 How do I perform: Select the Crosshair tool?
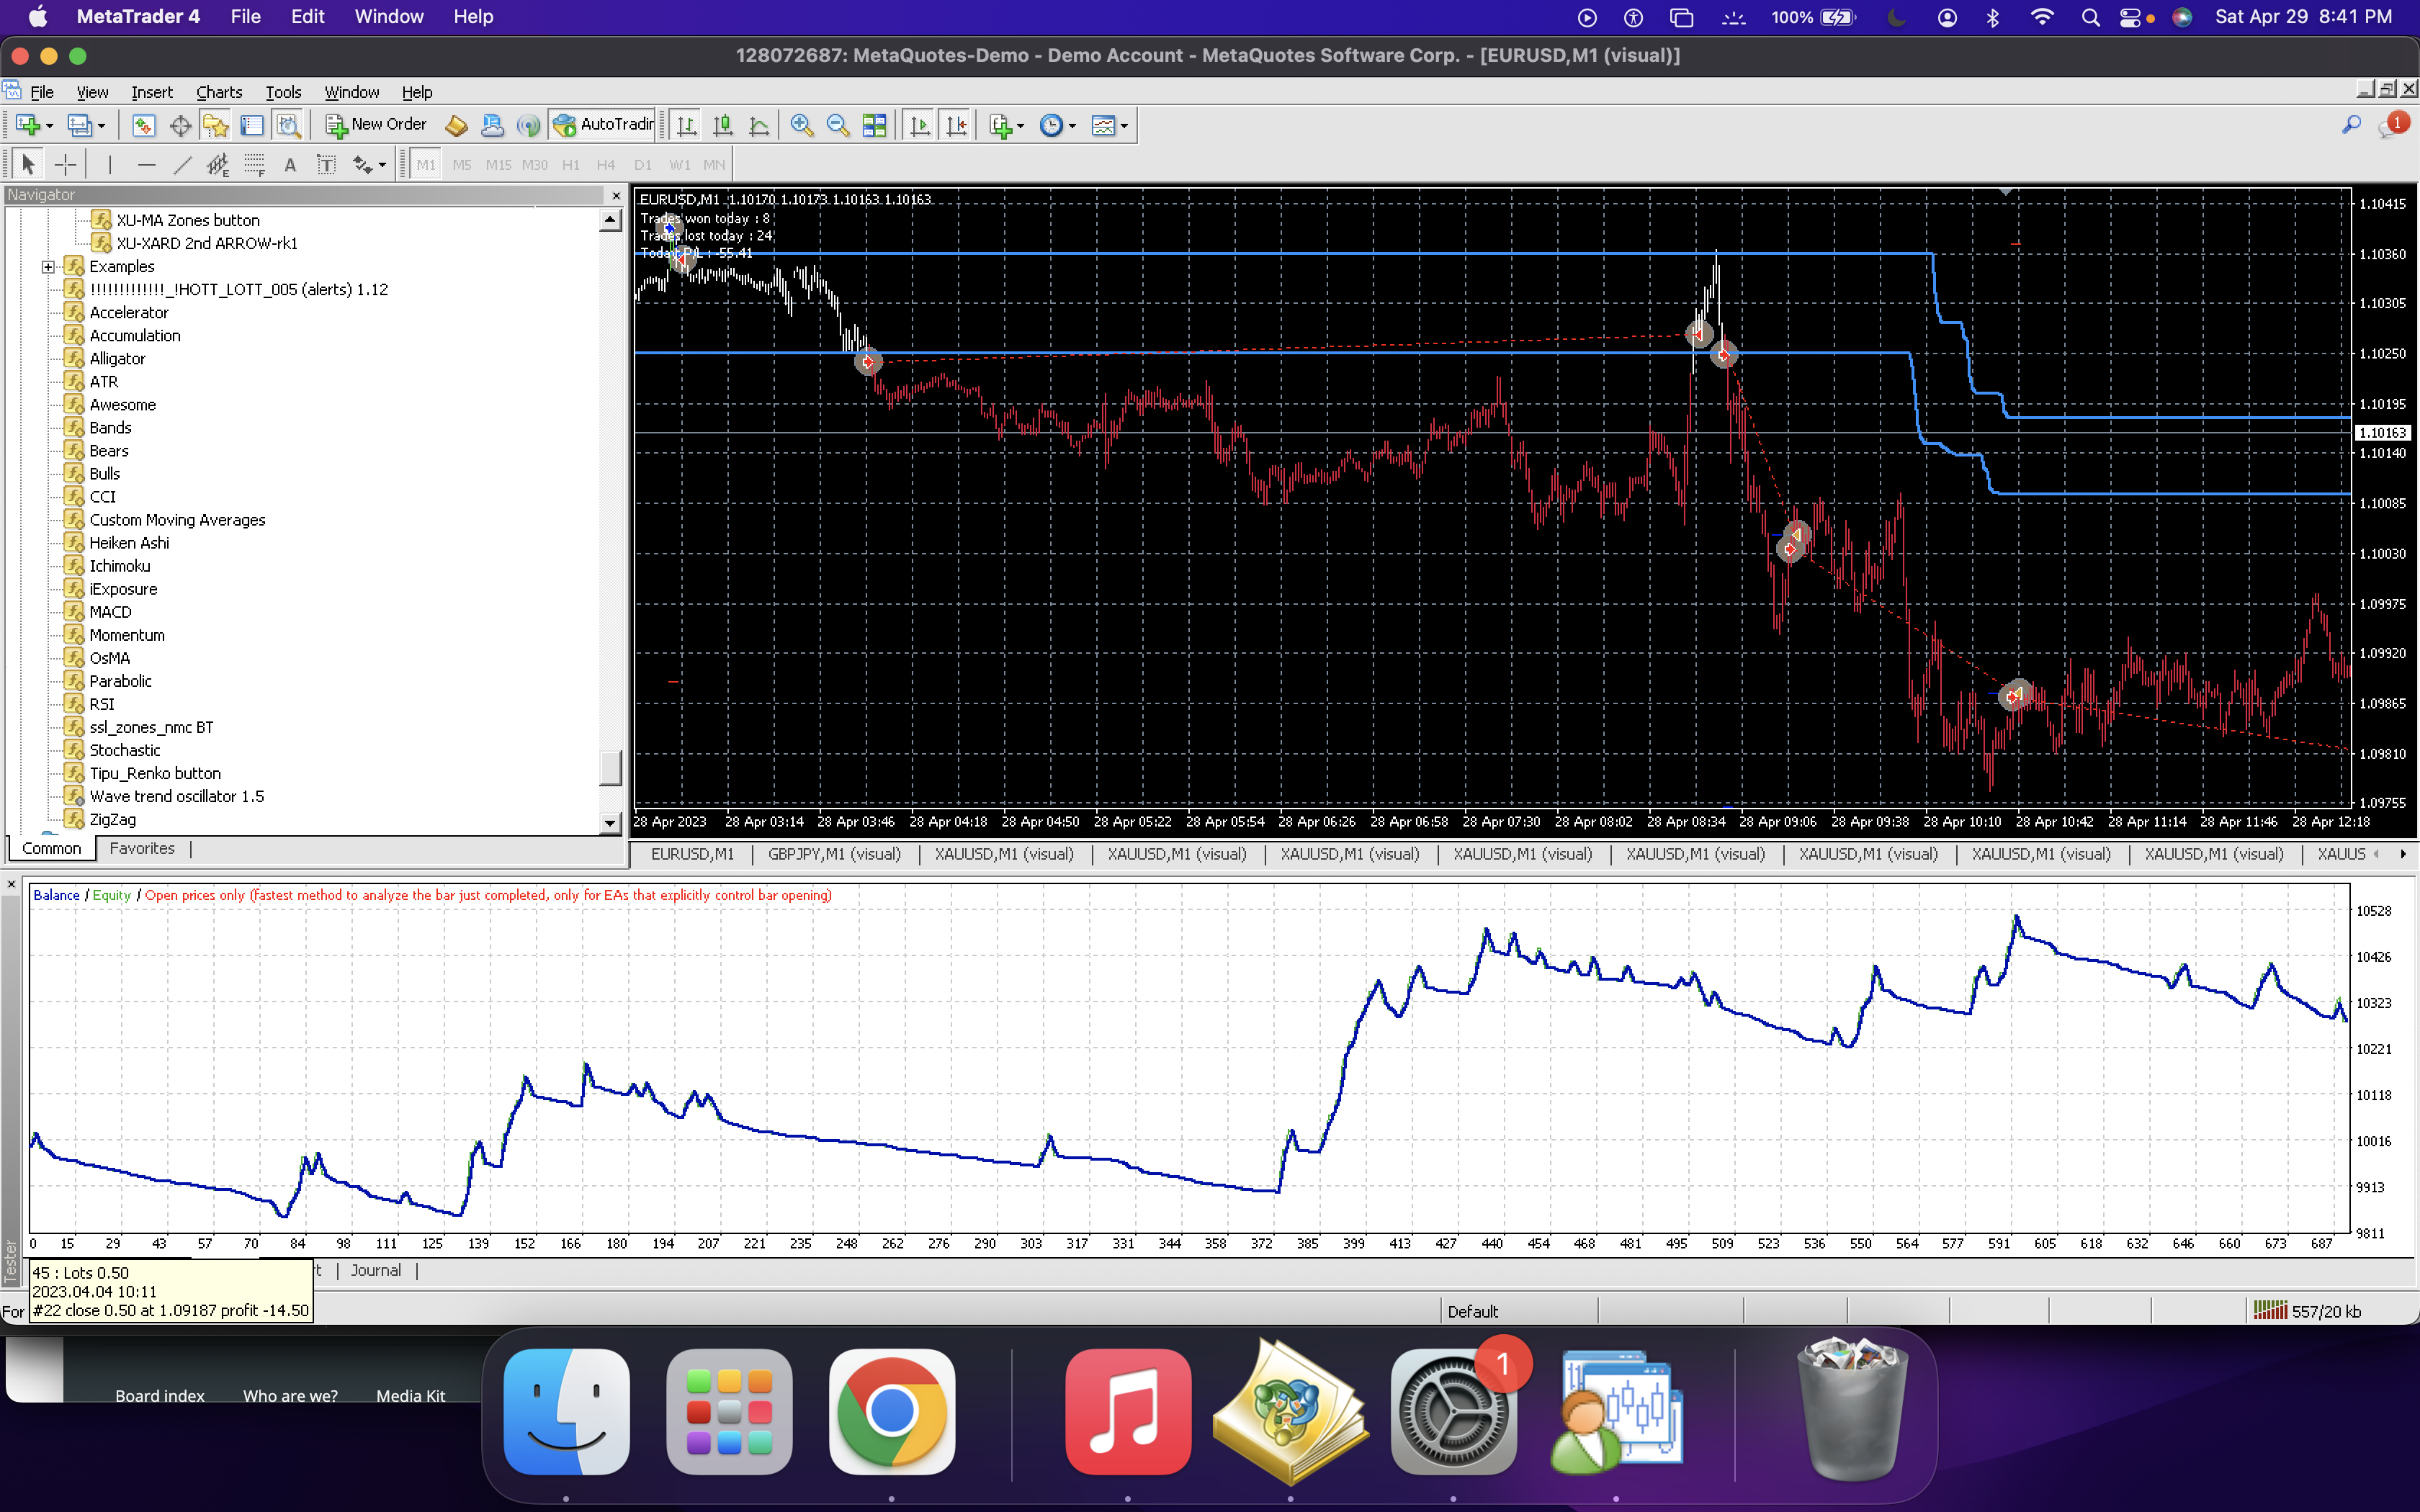65,165
